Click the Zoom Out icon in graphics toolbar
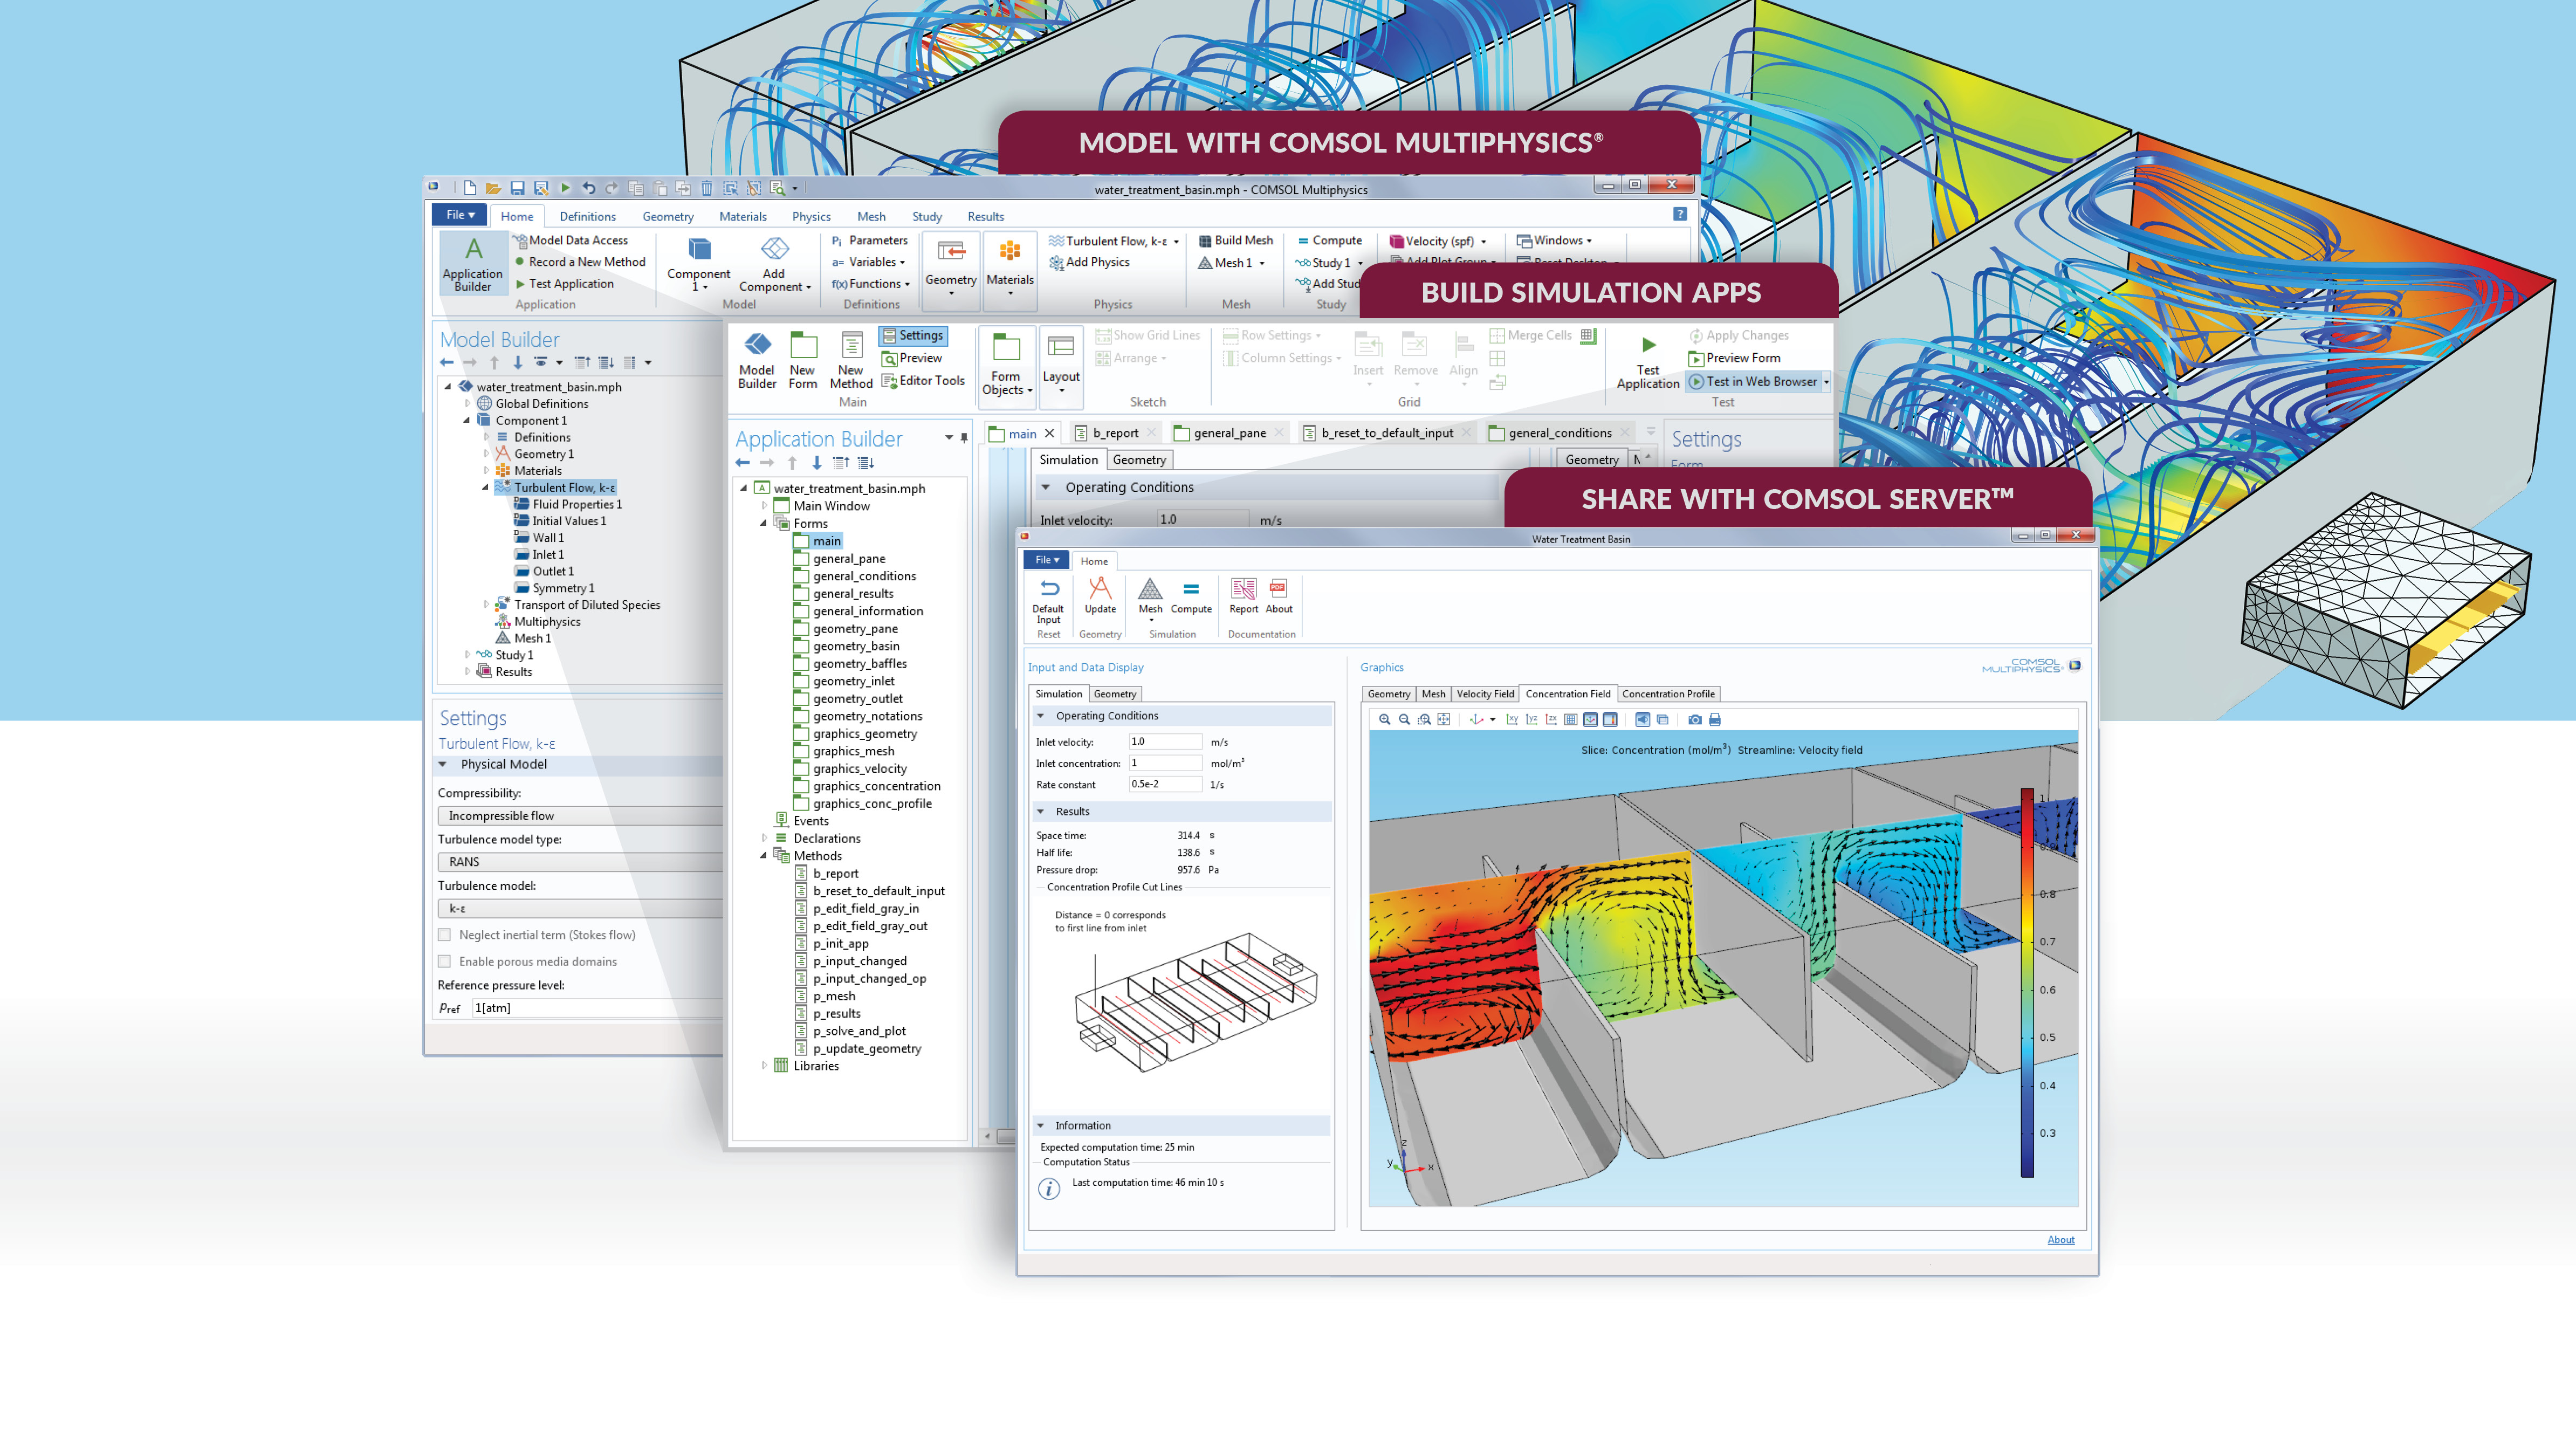Screen dimensions: 2576x1456 (x=1404, y=720)
